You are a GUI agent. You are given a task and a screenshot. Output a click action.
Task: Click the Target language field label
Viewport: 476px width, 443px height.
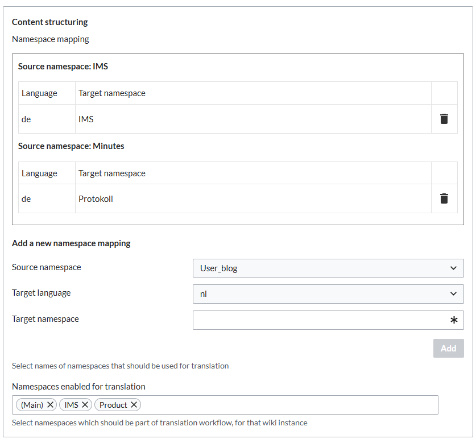point(42,293)
